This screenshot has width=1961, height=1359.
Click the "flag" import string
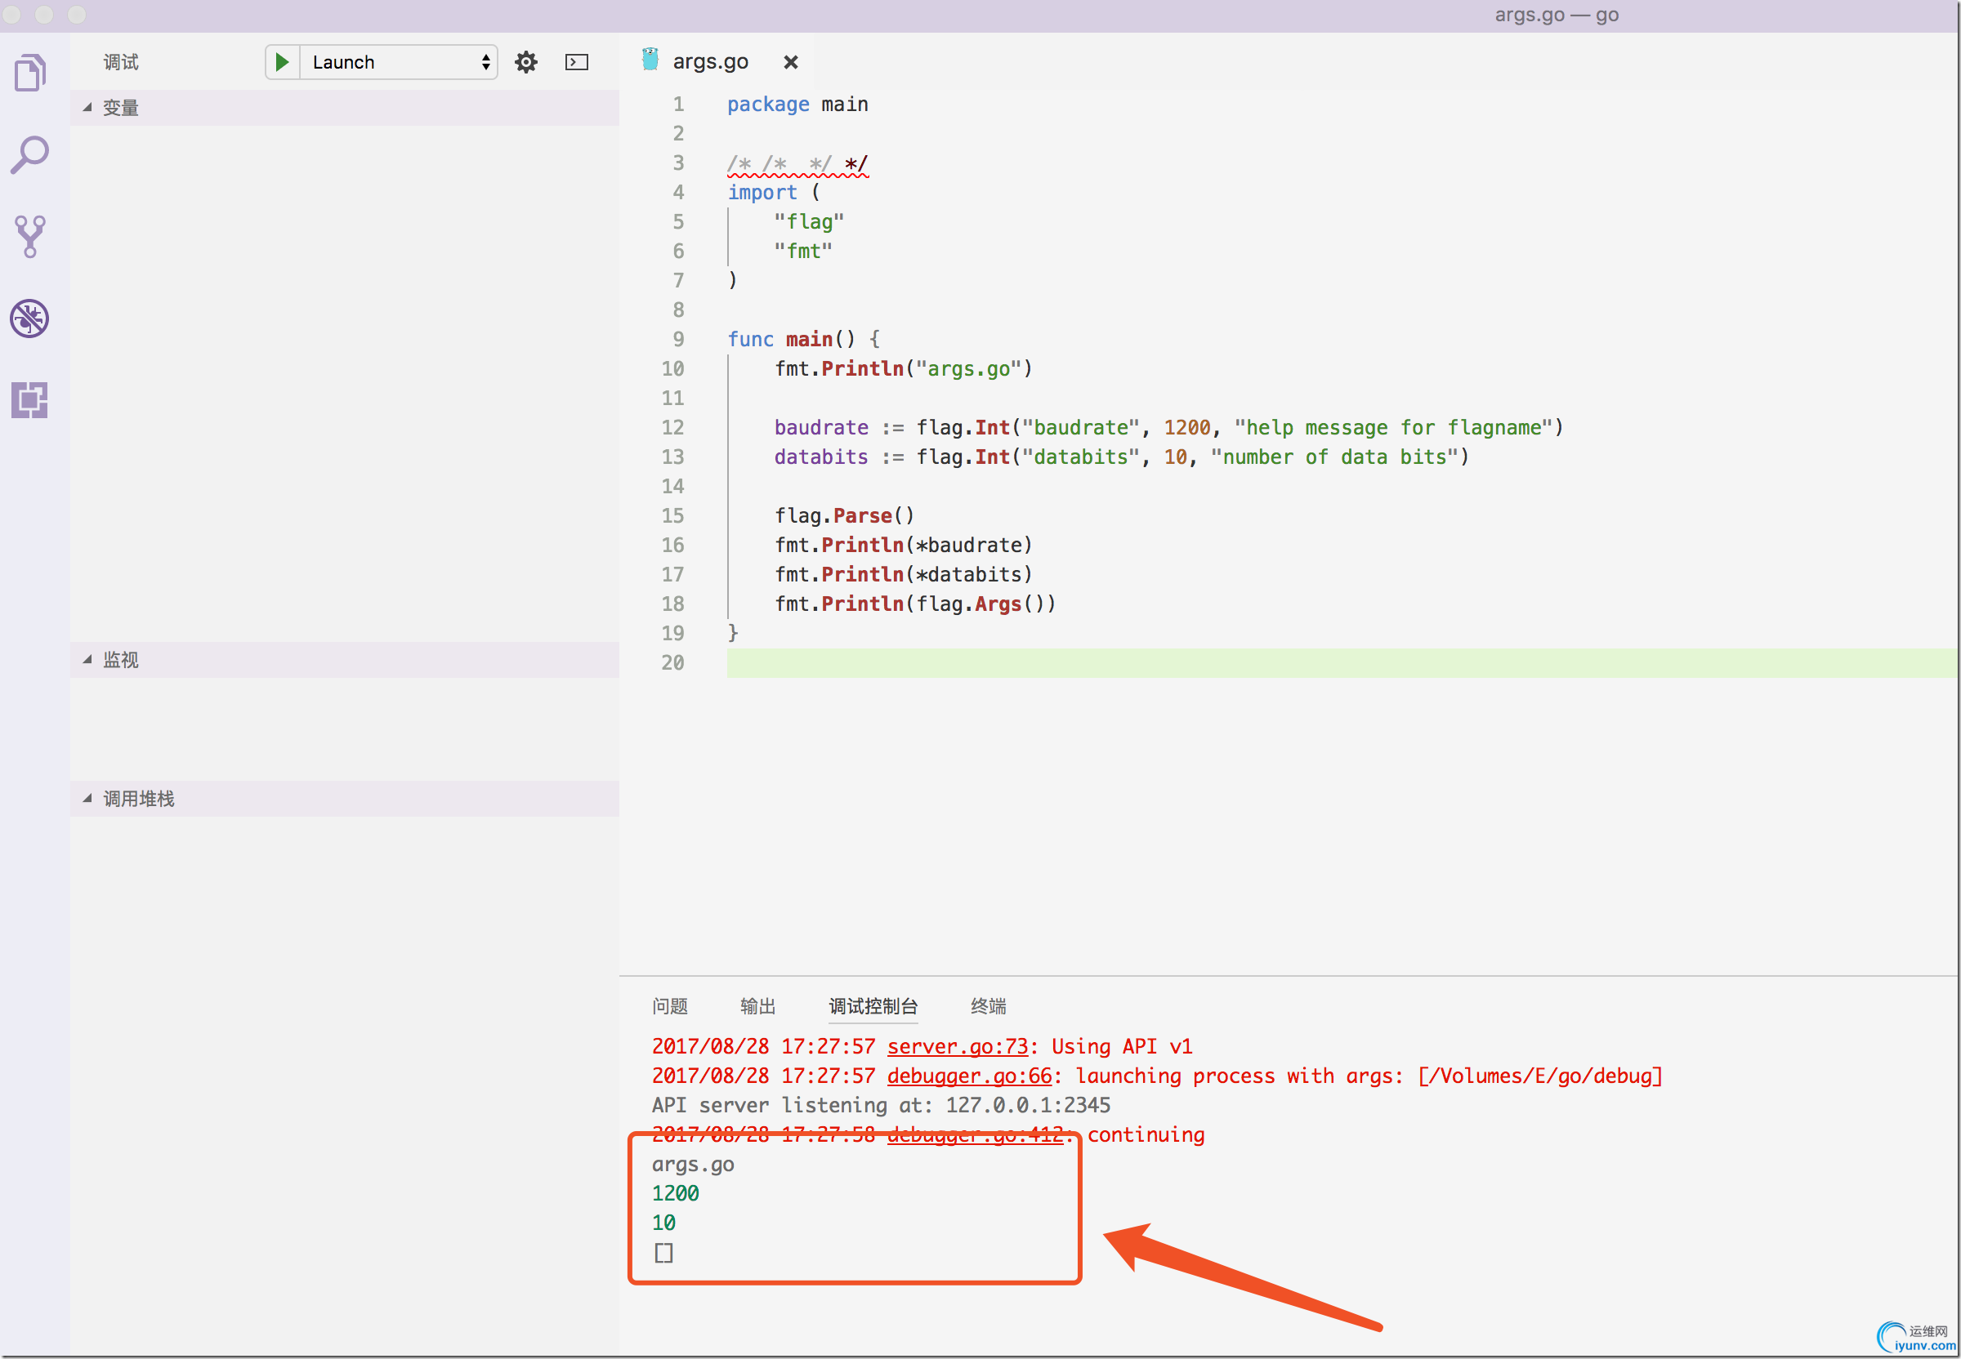coord(808,221)
